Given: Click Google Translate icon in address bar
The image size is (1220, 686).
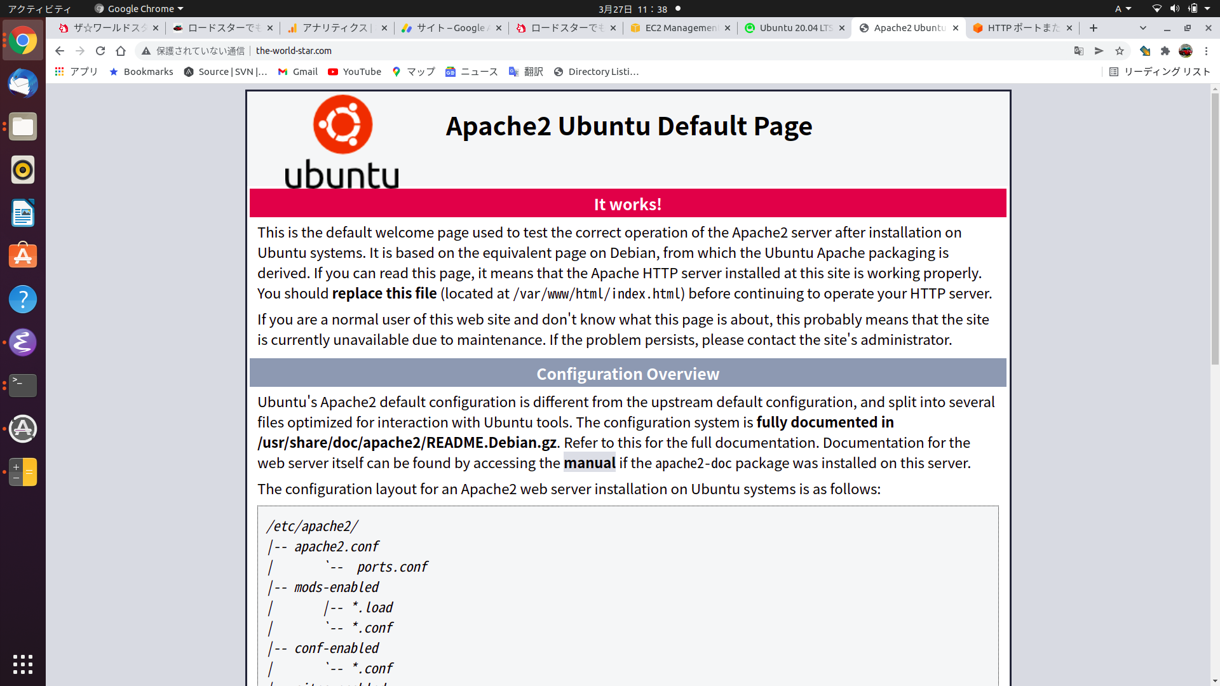Looking at the screenshot, I should tap(1079, 51).
